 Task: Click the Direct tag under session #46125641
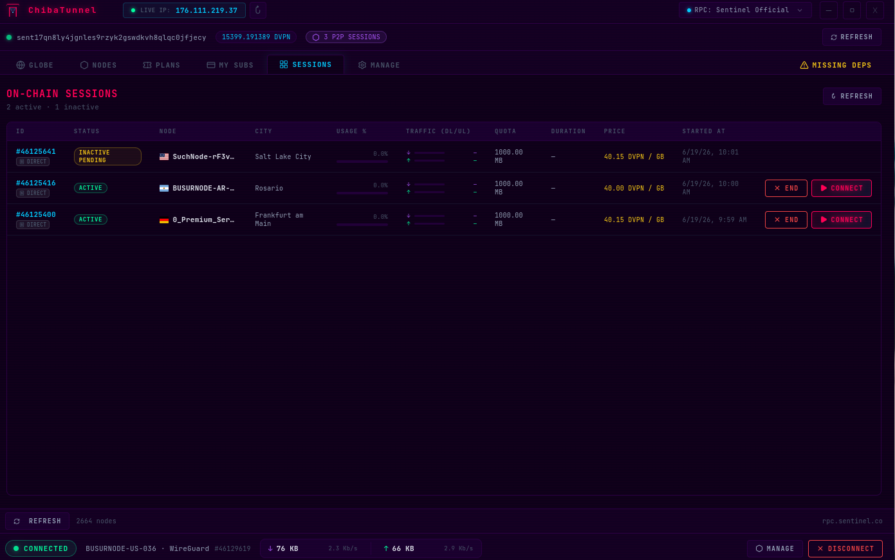[x=33, y=162]
